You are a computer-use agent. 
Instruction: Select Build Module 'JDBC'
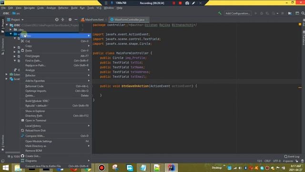(x=56, y=101)
